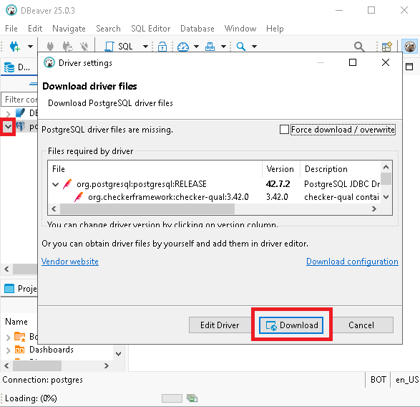Image resolution: width=420 pixels, height=407 pixels.
Task: Click the transaction lock icon in toolbar
Action: pyautogui.click(x=162, y=47)
